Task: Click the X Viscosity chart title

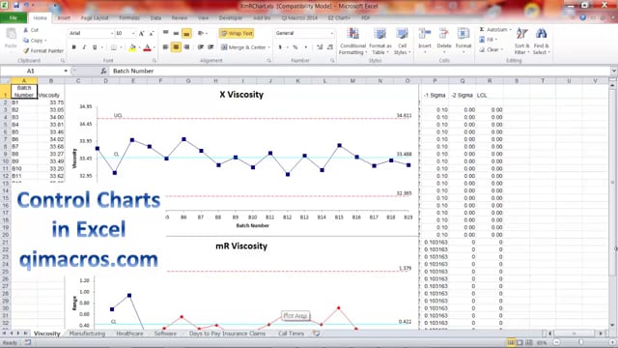Action: 241,95
